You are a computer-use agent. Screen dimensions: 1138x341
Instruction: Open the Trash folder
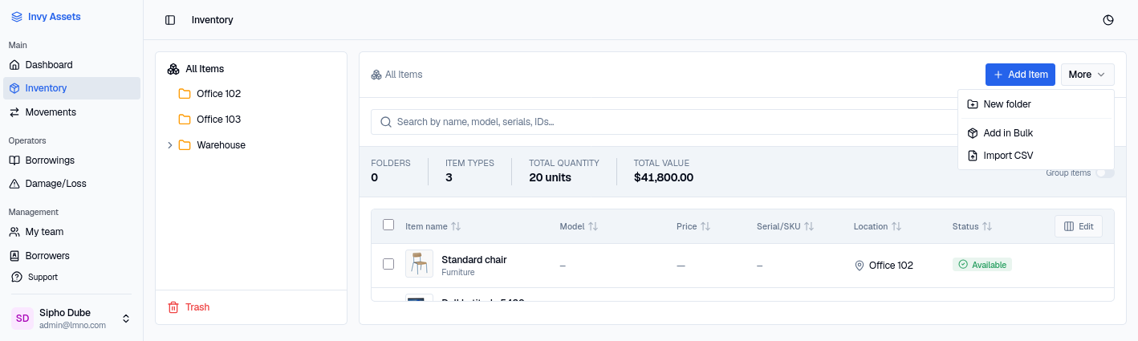coord(189,307)
